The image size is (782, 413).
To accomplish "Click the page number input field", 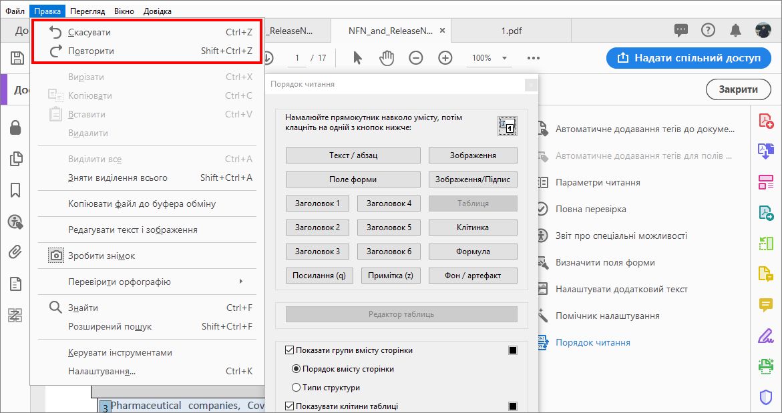I will [x=297, y=58].
